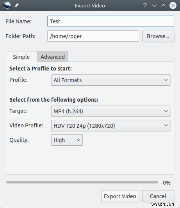
Task: Click the 'Folder Path:' label
Action: coord(20,36)
